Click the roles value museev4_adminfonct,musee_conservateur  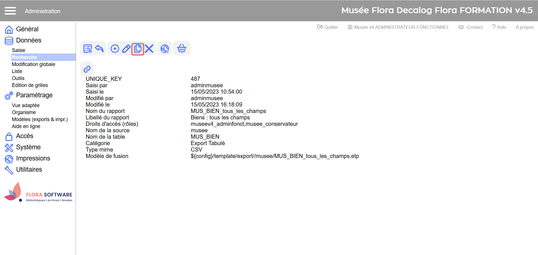(244, 124)
